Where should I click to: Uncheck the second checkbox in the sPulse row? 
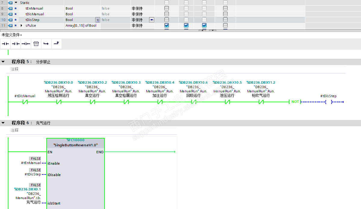pos(186,25)
